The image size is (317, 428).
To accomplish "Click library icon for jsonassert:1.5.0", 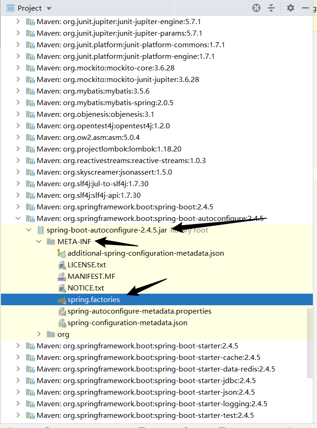I will 30,172.
